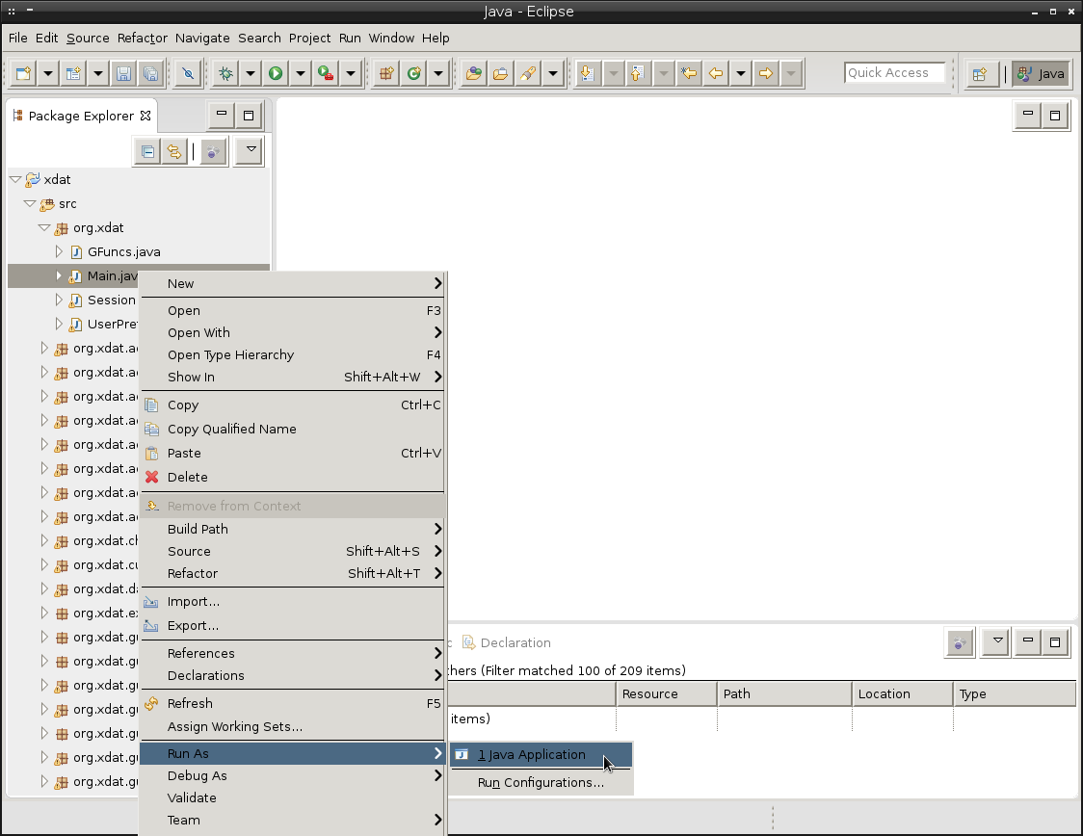Open the Back history dropdown arrow

pos(741,73)
